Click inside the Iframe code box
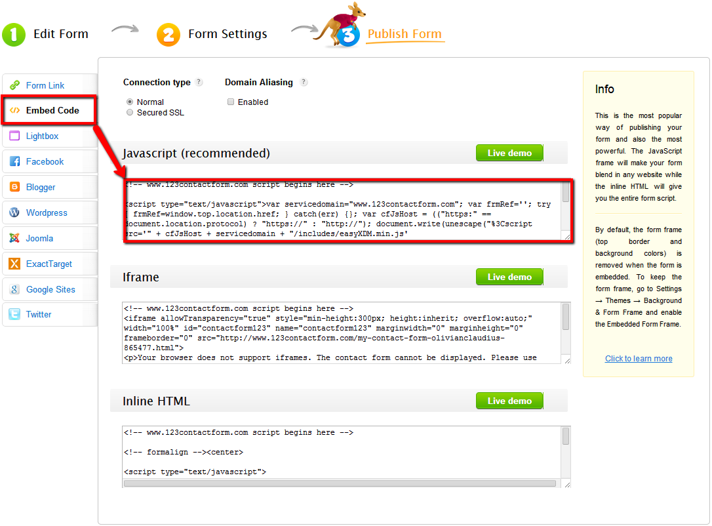 (x=342, y=333)
